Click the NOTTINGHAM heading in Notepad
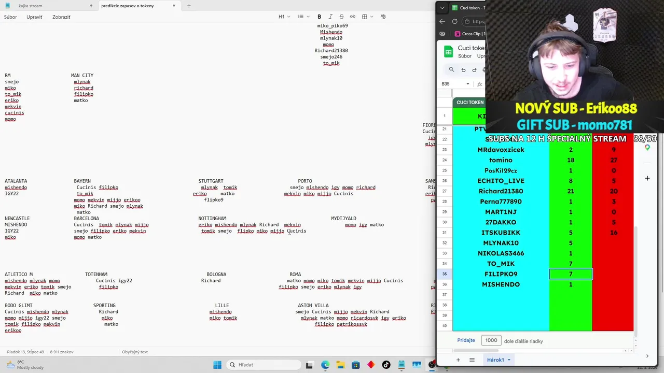Viewport: 664px width, 373px height. click(212, 219)
